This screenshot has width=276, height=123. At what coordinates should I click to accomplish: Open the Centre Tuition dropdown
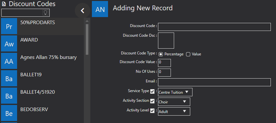click(175, 92)
